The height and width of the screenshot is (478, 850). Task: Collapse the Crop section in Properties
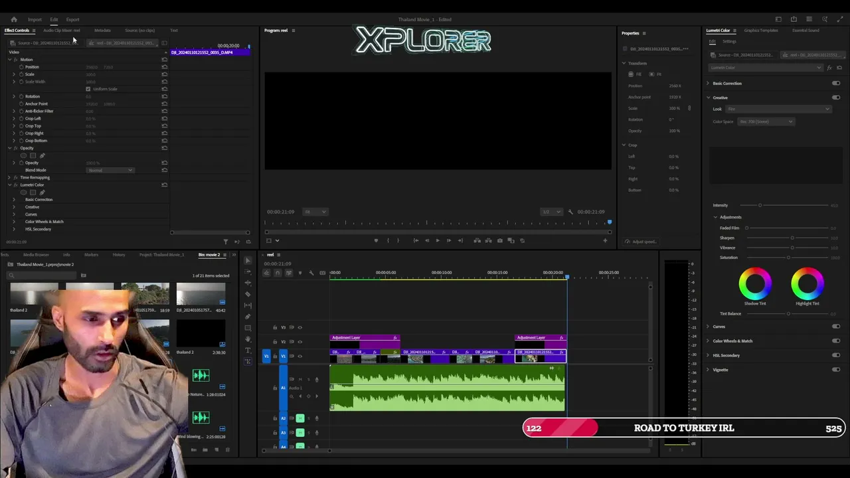point(624,145)
